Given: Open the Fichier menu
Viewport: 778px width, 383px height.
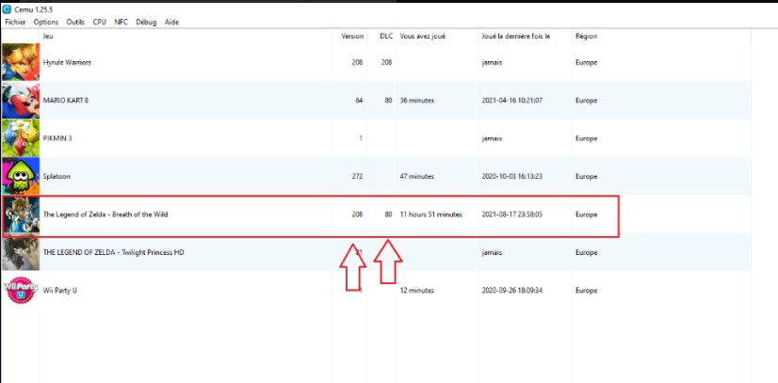Looking at the screenshot, I should point(15,22).
